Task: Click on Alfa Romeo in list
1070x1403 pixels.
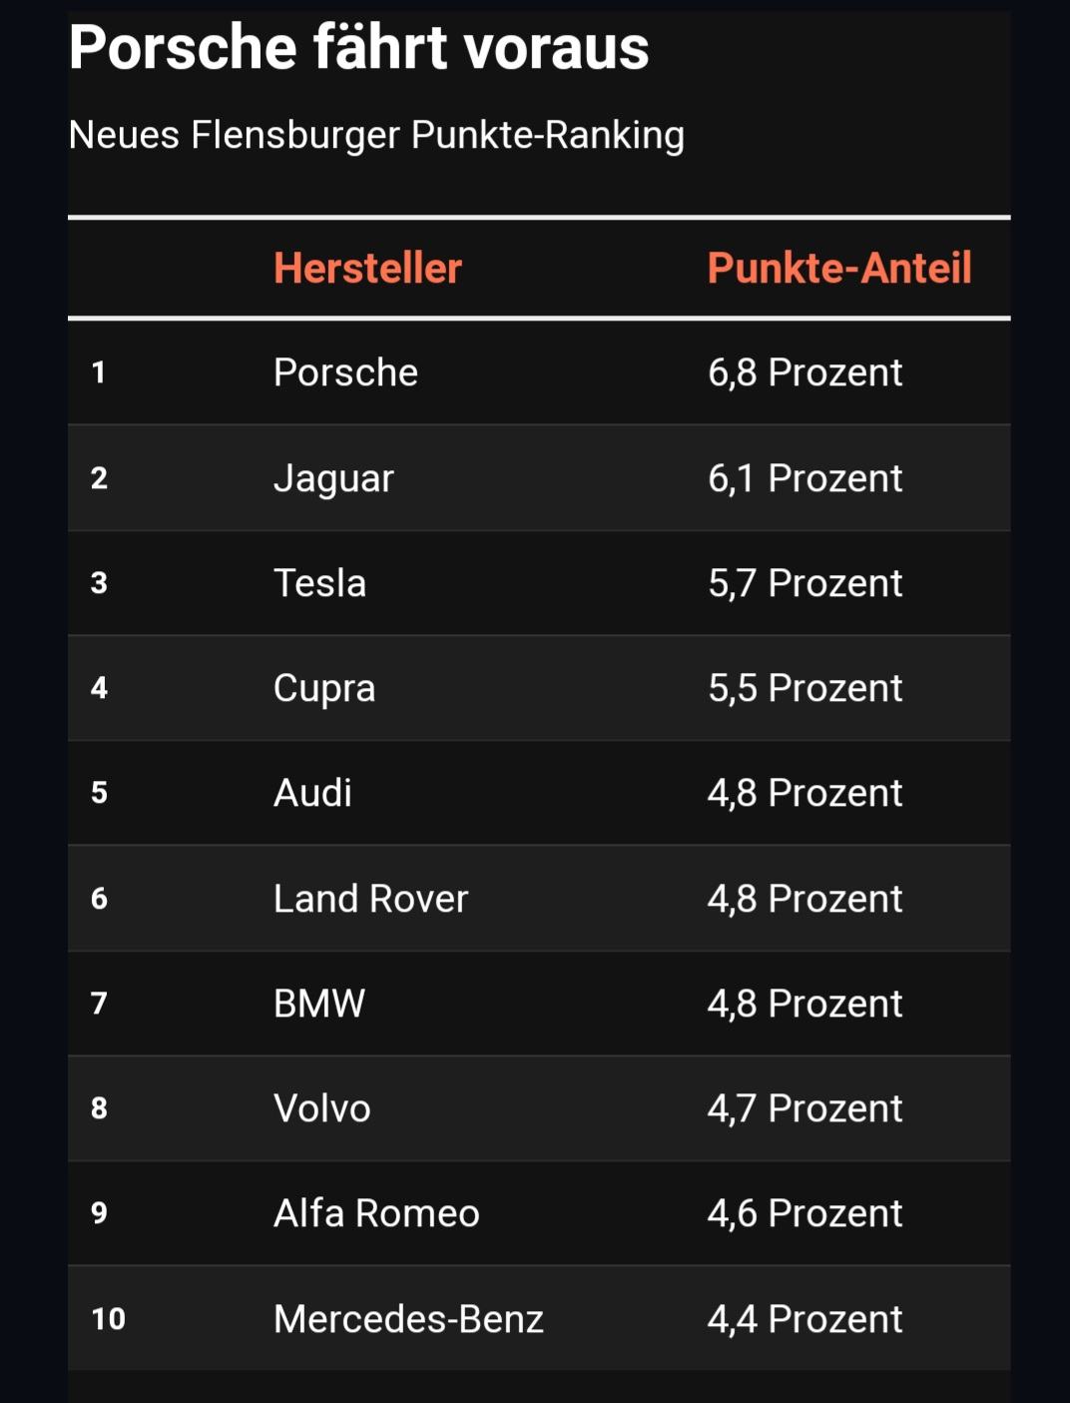Action: click(376, 1213)
